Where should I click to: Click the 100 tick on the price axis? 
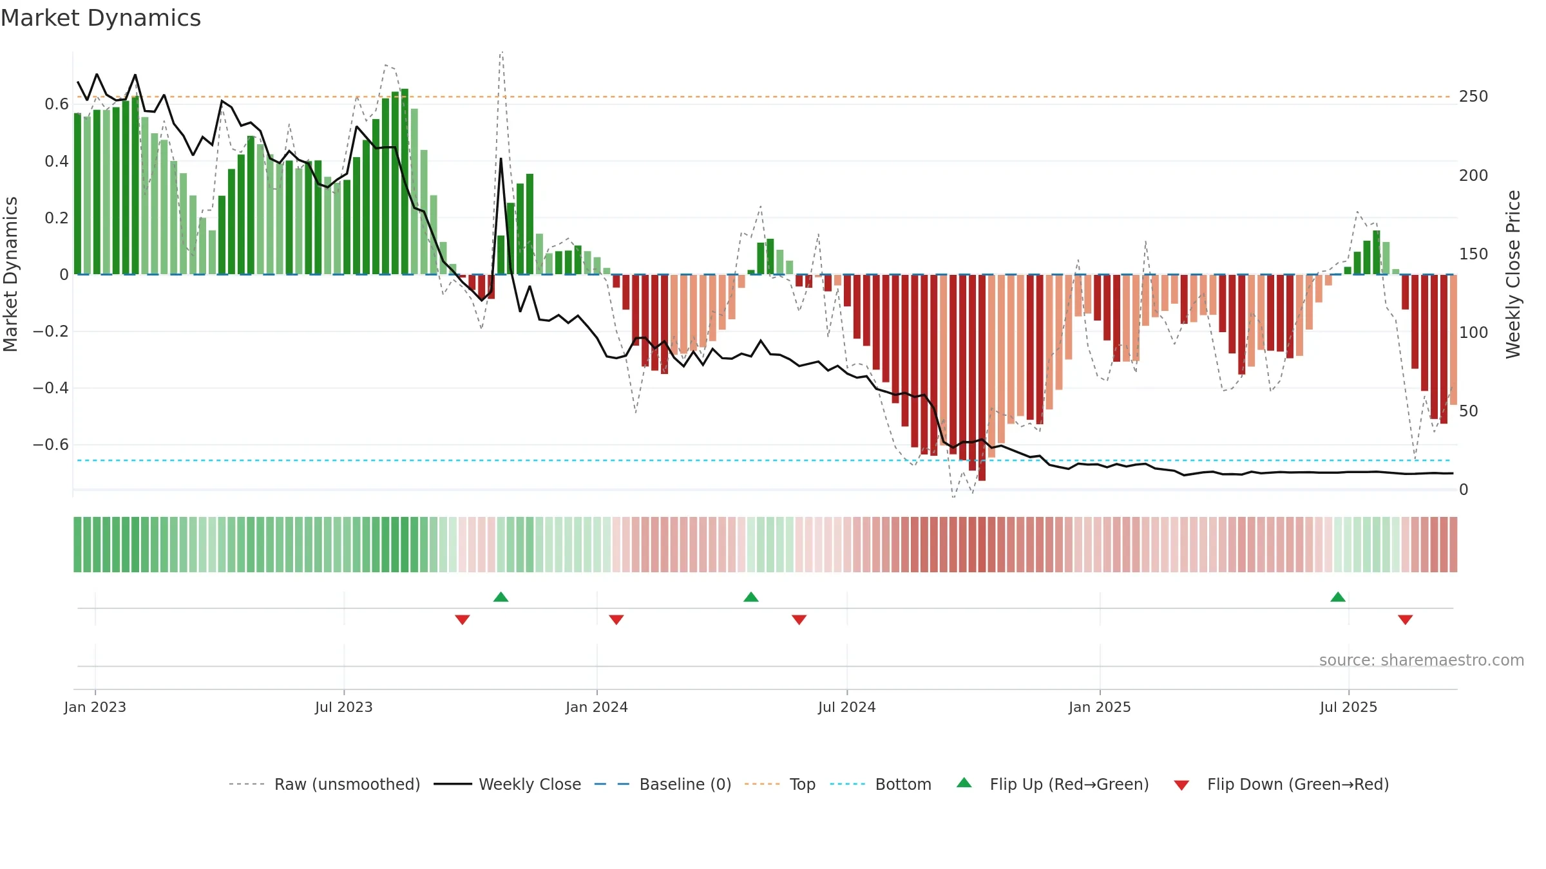click(x=1474, y=332)
